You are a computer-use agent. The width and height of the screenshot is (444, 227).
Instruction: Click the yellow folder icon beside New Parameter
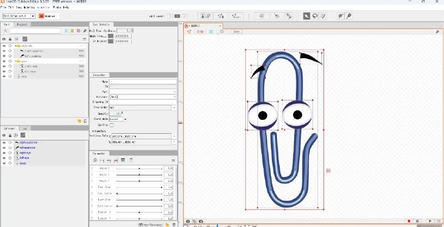coord(168,224)
